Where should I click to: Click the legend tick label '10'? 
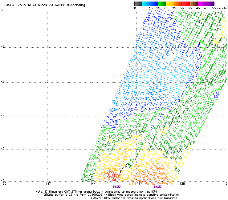[151, 8]
